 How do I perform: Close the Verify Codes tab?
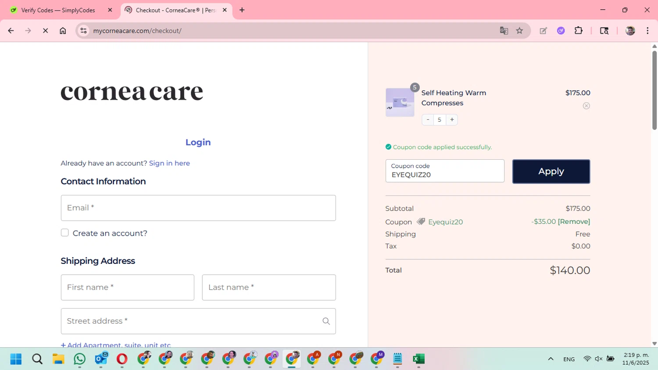110,10
